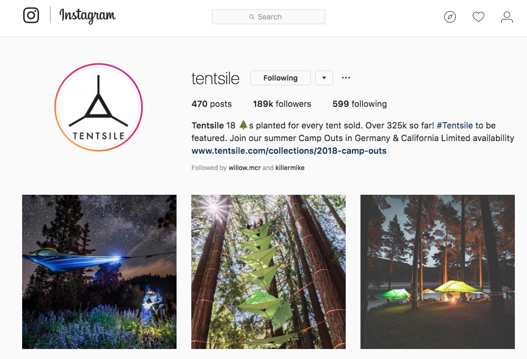View the 189k followers list
527x359 pixels.
coord(282,104)
